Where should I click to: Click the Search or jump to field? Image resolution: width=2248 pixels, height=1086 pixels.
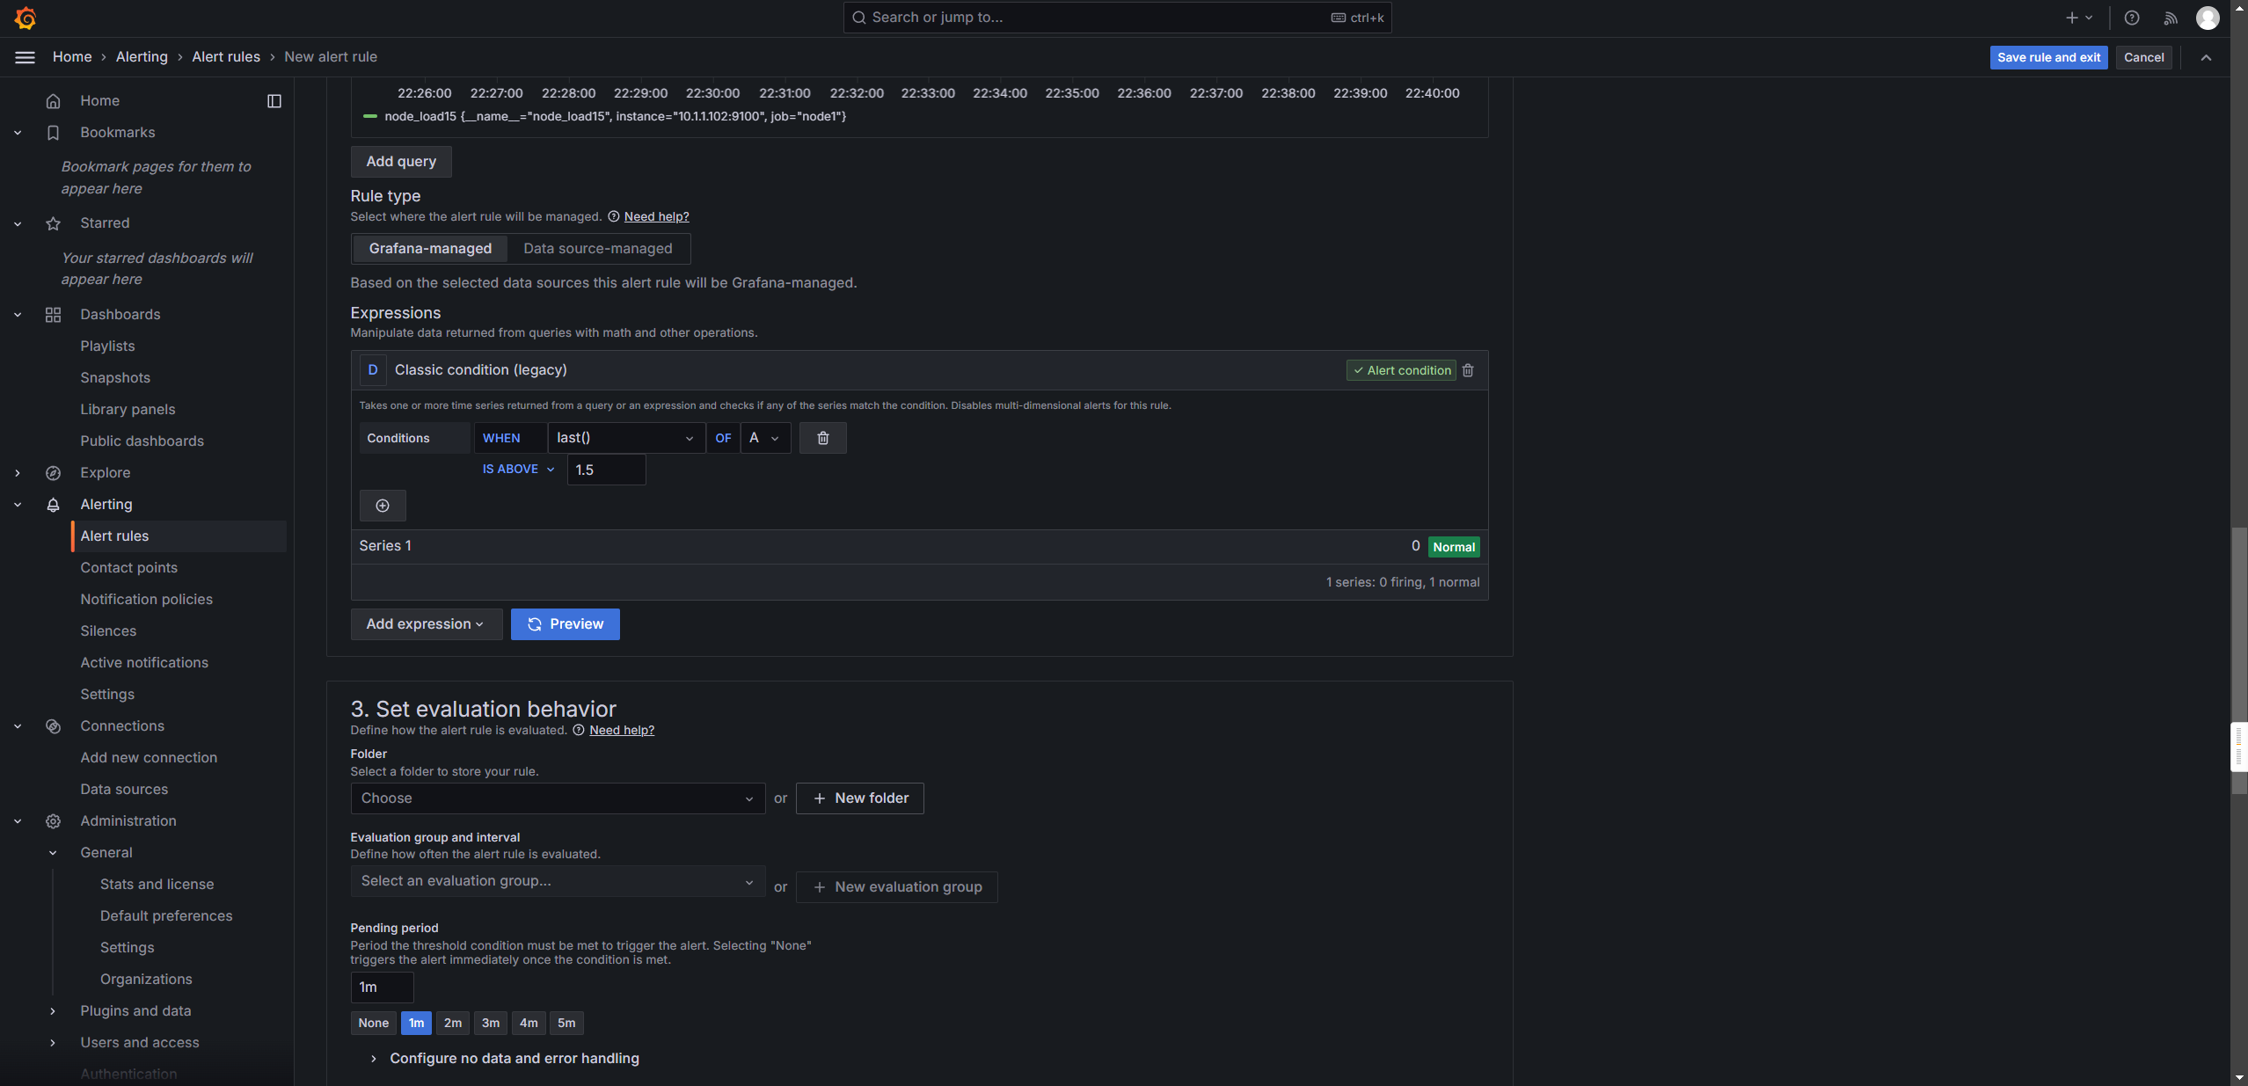[1117, 18]
